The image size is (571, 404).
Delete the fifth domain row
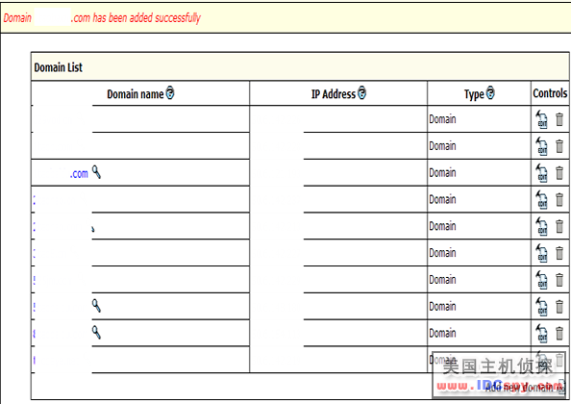(x=559, y=226)
